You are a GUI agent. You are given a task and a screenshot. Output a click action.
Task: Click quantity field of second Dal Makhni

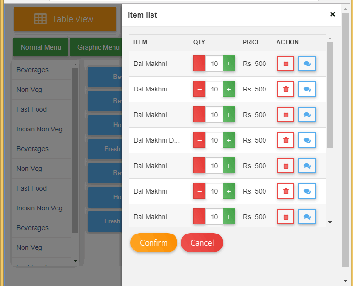[214, 89]
